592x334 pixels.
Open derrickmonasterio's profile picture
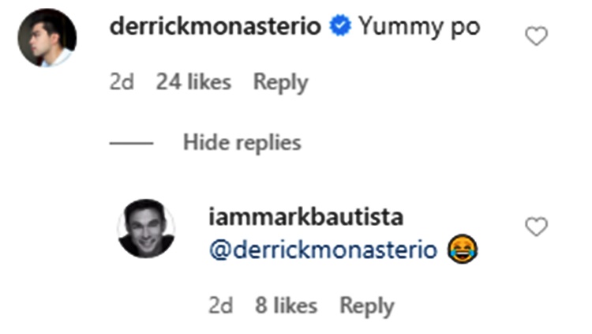(47, 38)
